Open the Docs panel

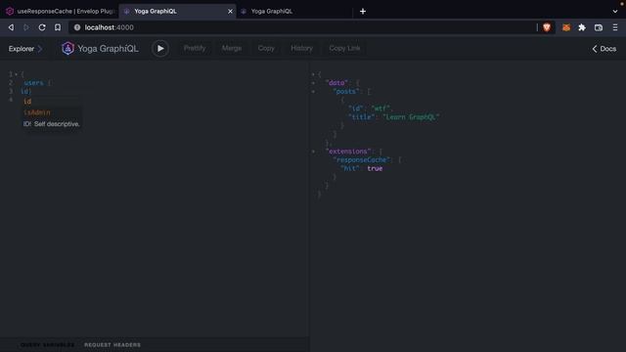[604, 49]
